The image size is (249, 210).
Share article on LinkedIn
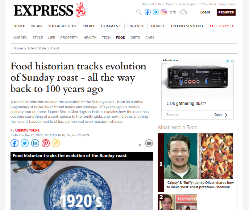click(35, 143)
